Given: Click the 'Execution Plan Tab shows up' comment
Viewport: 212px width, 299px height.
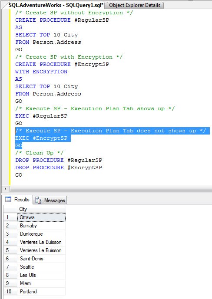Looking at the screenshot, I should tap(95, 108).
